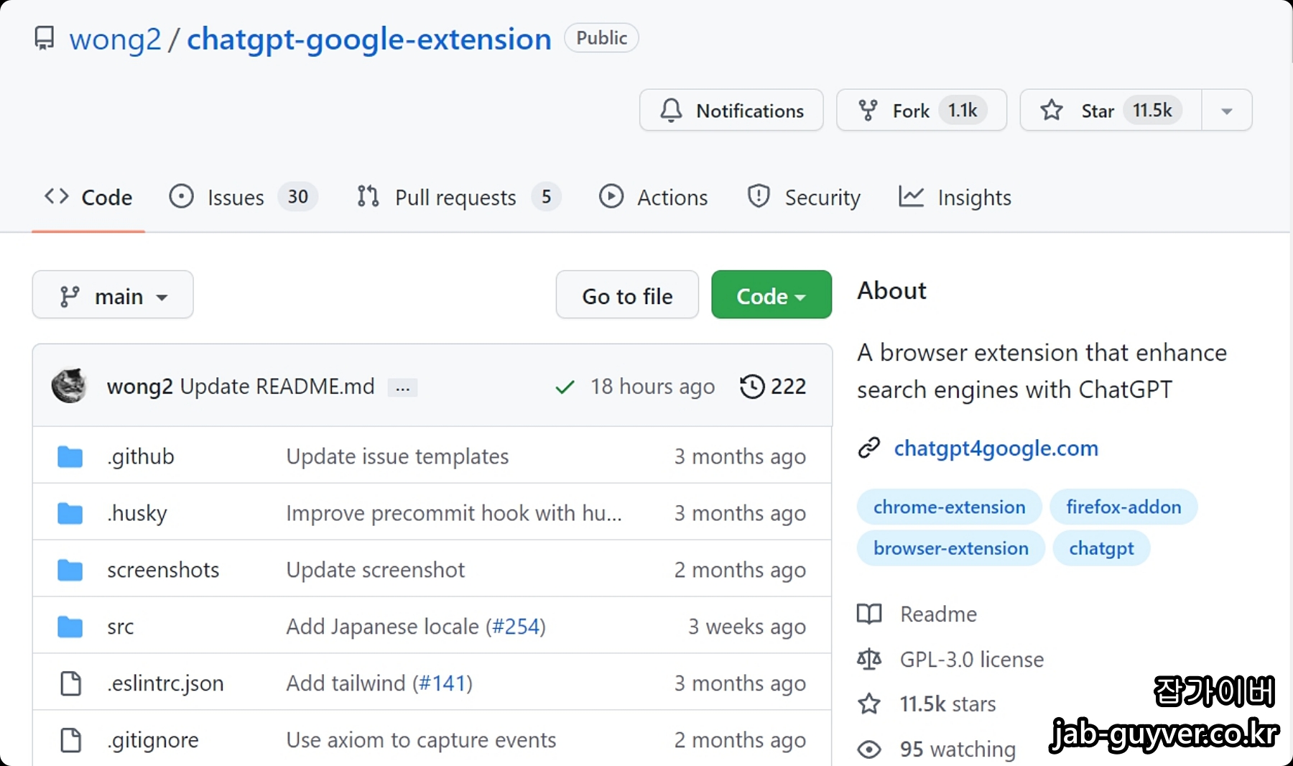Click the 11.5k star count badge

[x=1152, y=110]
